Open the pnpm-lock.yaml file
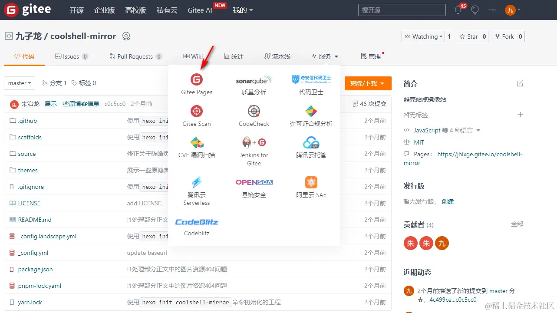Image resolution: width=557 pixels, height=313 pixels. click(40, 286)
